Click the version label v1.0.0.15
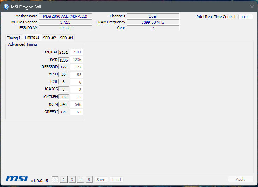Screen dimensions: 258x187 coord(40,181)
